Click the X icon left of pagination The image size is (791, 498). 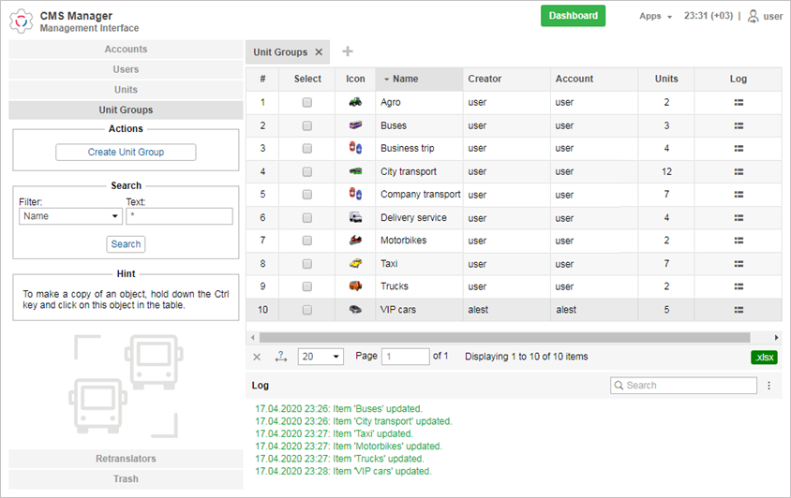pyautogui.click(x=257, y=357)
